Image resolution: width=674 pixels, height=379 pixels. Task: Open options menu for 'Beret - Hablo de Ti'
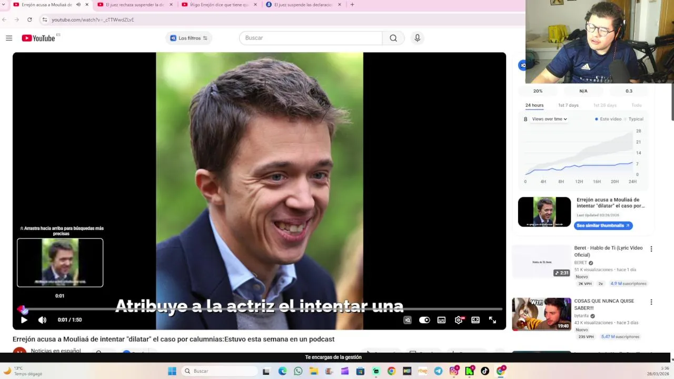[651, 249]
